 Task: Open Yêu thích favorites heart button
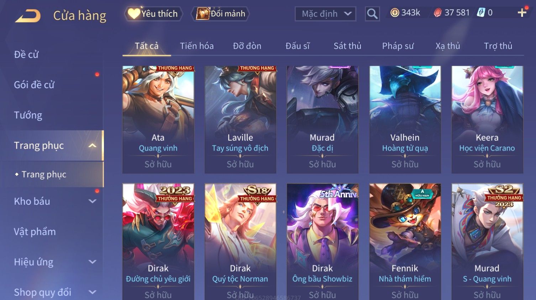(153, 14)
